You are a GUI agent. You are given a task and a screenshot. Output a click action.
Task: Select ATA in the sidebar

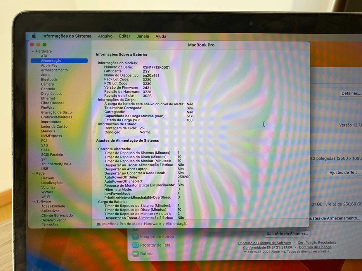(44, 56)
